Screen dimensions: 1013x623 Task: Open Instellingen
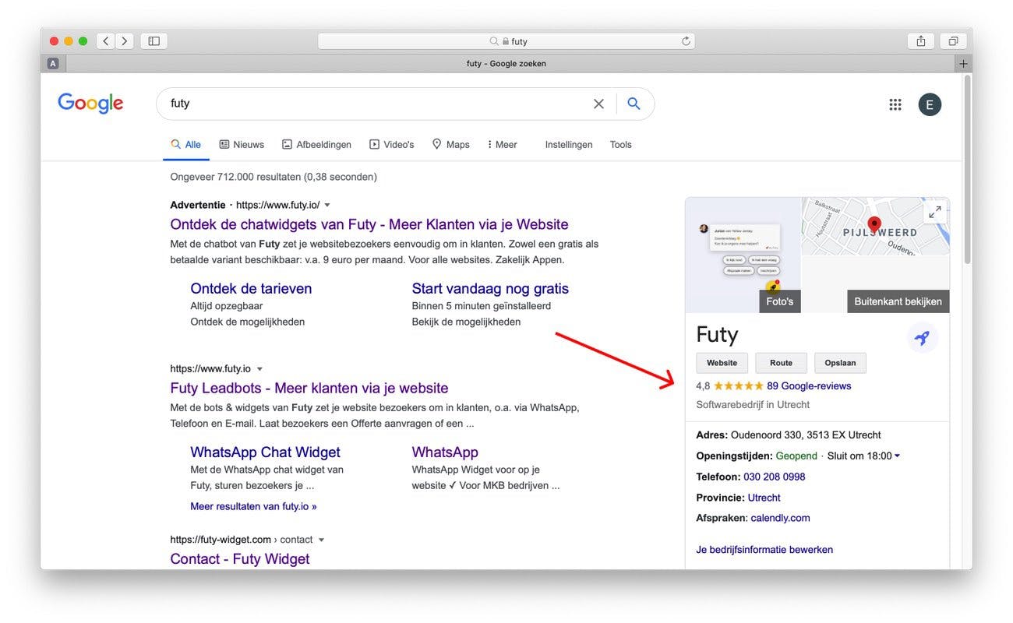(x=569, y=145)
